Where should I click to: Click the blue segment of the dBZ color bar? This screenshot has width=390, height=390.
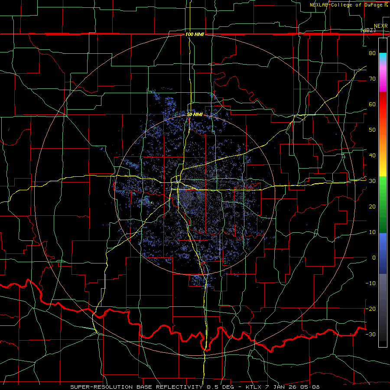(383, 253)
